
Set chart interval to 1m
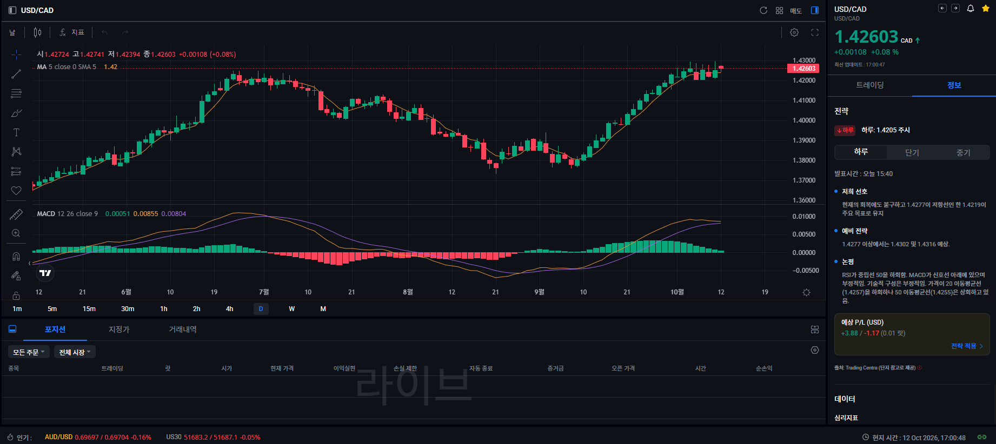(17, 309)
